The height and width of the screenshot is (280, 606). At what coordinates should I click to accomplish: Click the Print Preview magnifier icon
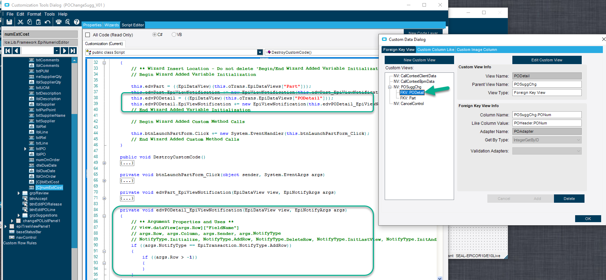coord(68,22)
